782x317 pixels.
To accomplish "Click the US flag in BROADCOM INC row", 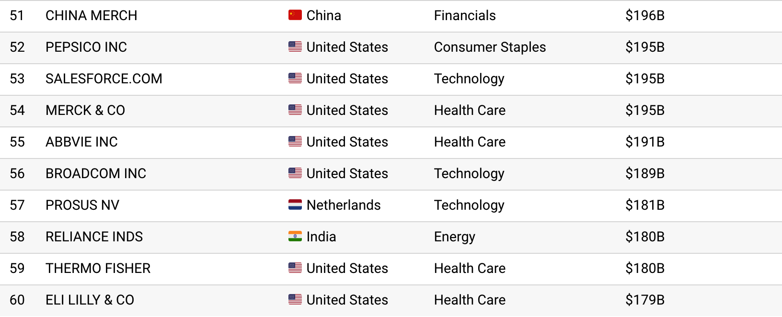I will coord(295,173).
